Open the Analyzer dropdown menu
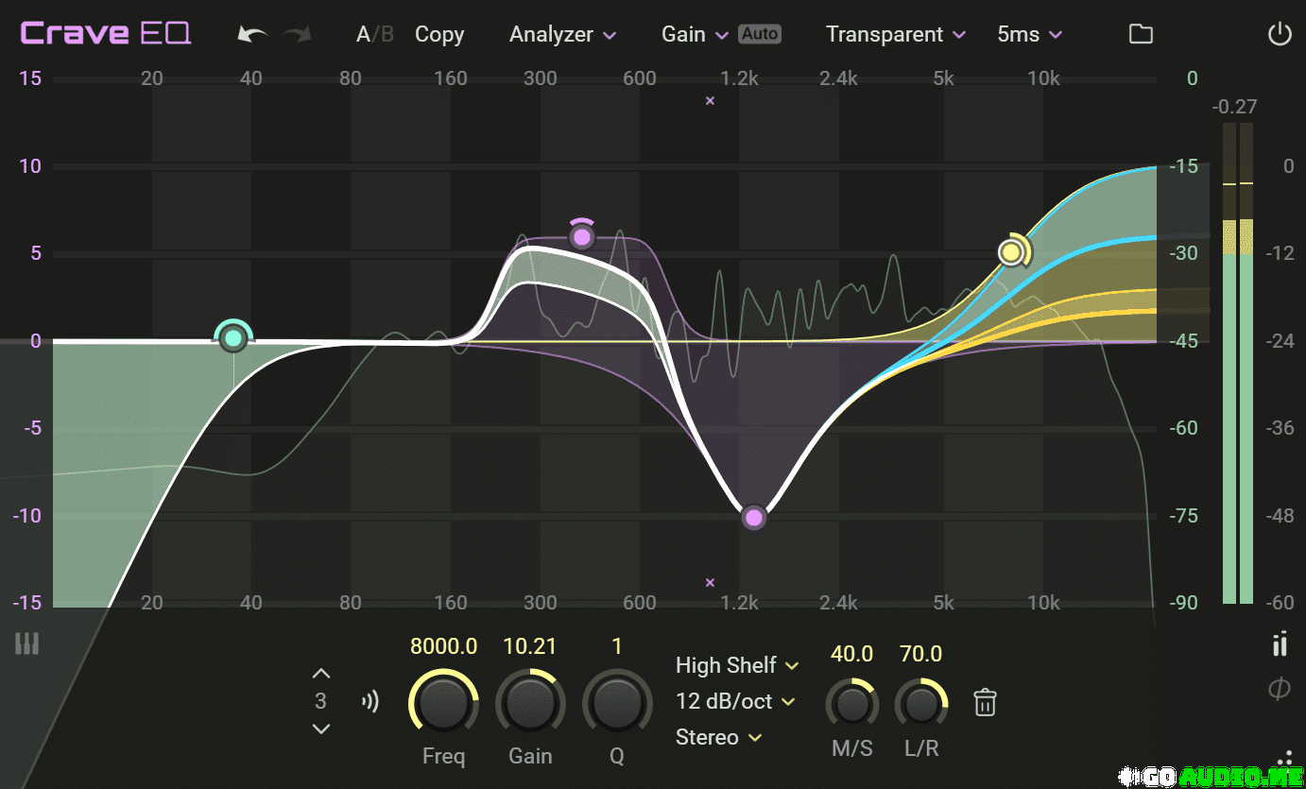This screenshot has height=789, width=1306. tap(563, 35)
